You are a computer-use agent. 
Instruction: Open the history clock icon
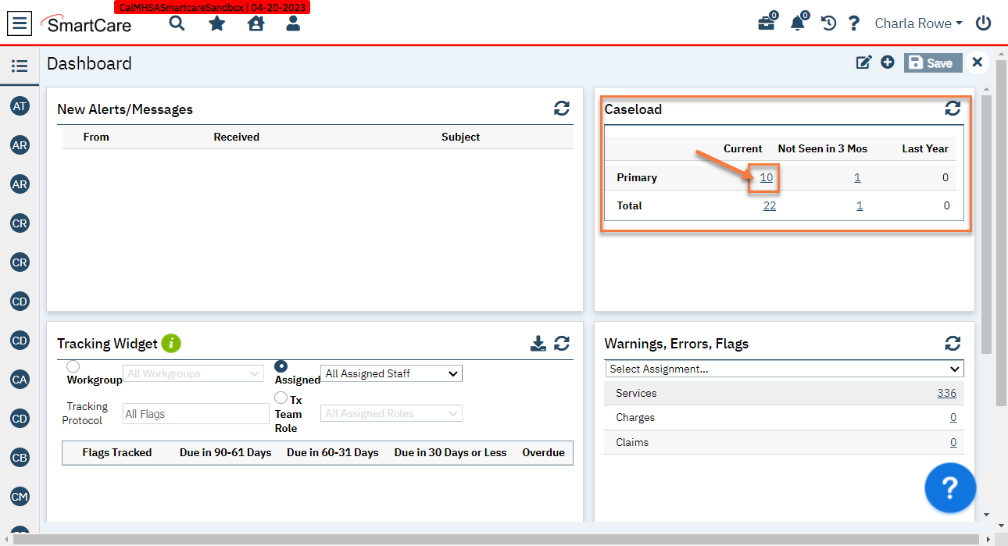[828, 23]
